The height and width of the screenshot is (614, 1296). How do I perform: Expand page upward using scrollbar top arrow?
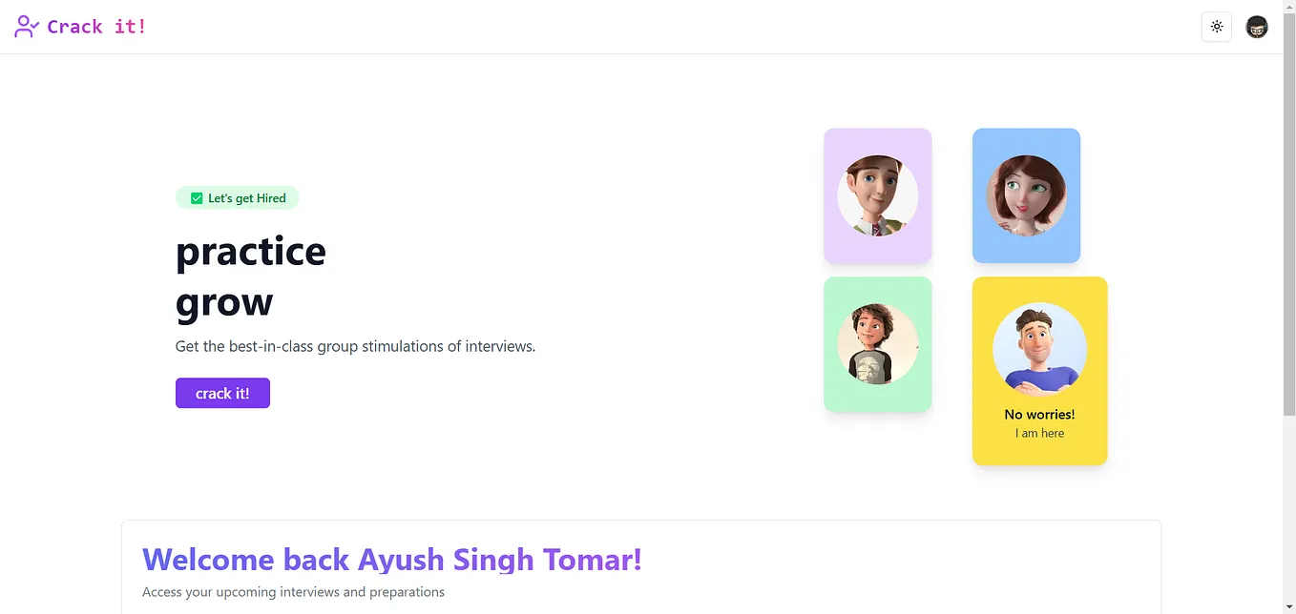click(1289, 6)
